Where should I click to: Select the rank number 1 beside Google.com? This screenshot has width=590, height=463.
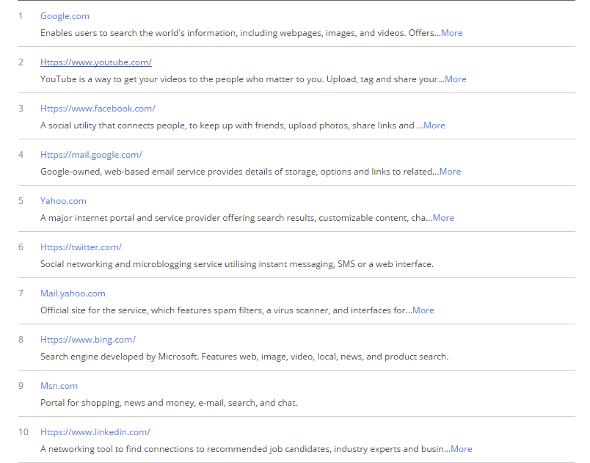[x=21, y=16]
